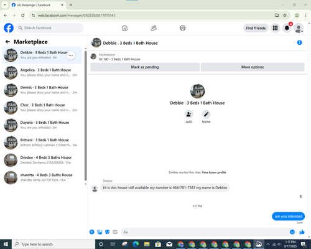This screenshot has width=311, height=249.
Task: Bookmark this page with star icon
Action: coord(285,16)
